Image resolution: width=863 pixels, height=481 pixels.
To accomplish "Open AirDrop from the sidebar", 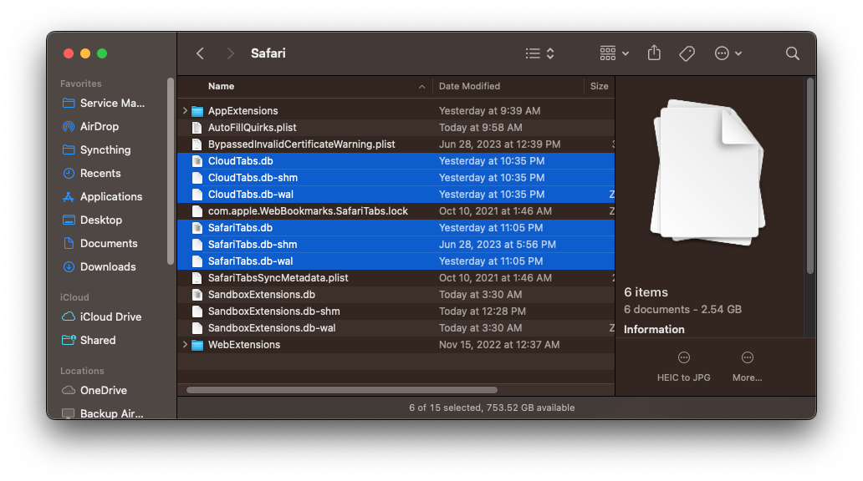I will pos(99,126).
